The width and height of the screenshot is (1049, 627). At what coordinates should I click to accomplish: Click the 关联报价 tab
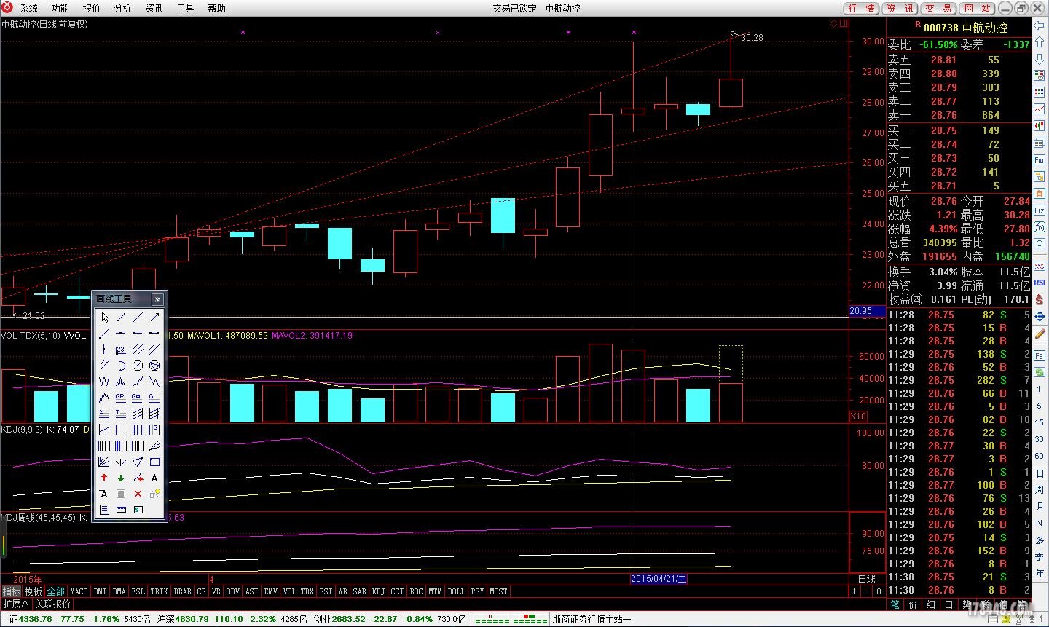[x=53, y=604]
